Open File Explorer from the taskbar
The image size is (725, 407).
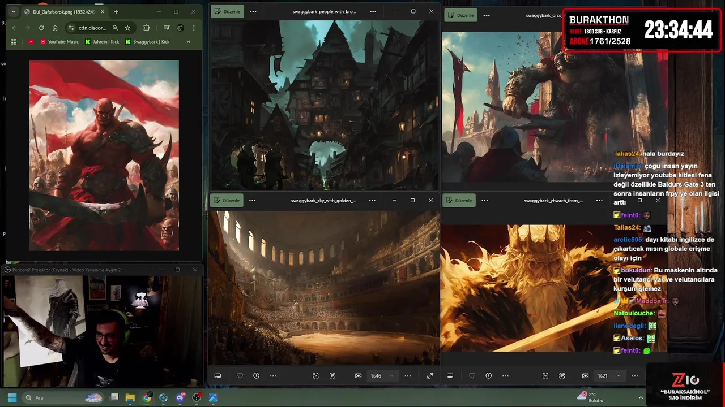tap(130, 398)
